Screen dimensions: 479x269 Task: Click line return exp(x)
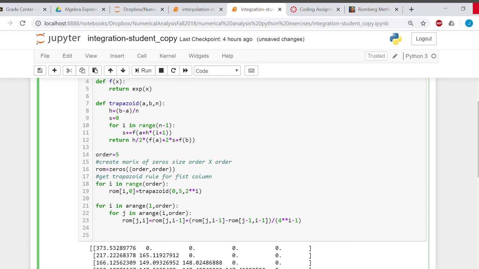pos(130,89)
